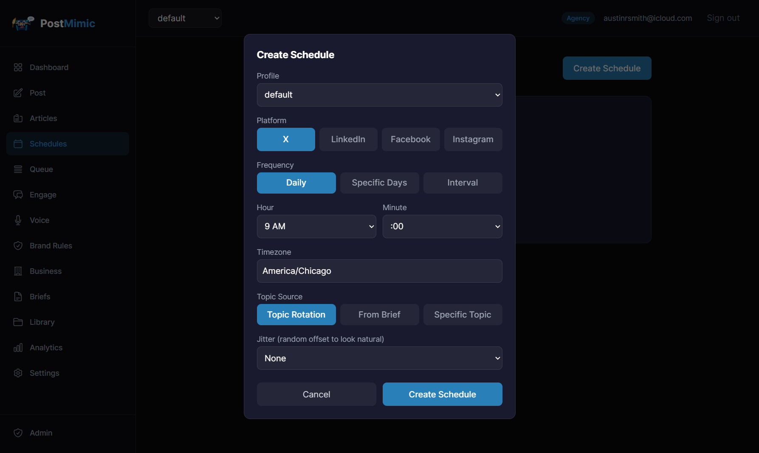
Task: Go to Analytics in the sidebar
Action: click(68, 348)
